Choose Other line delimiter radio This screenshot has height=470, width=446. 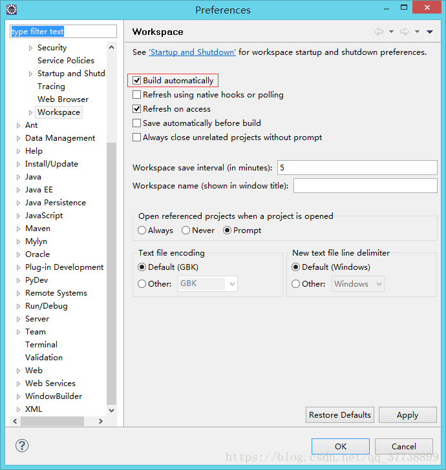295,284
